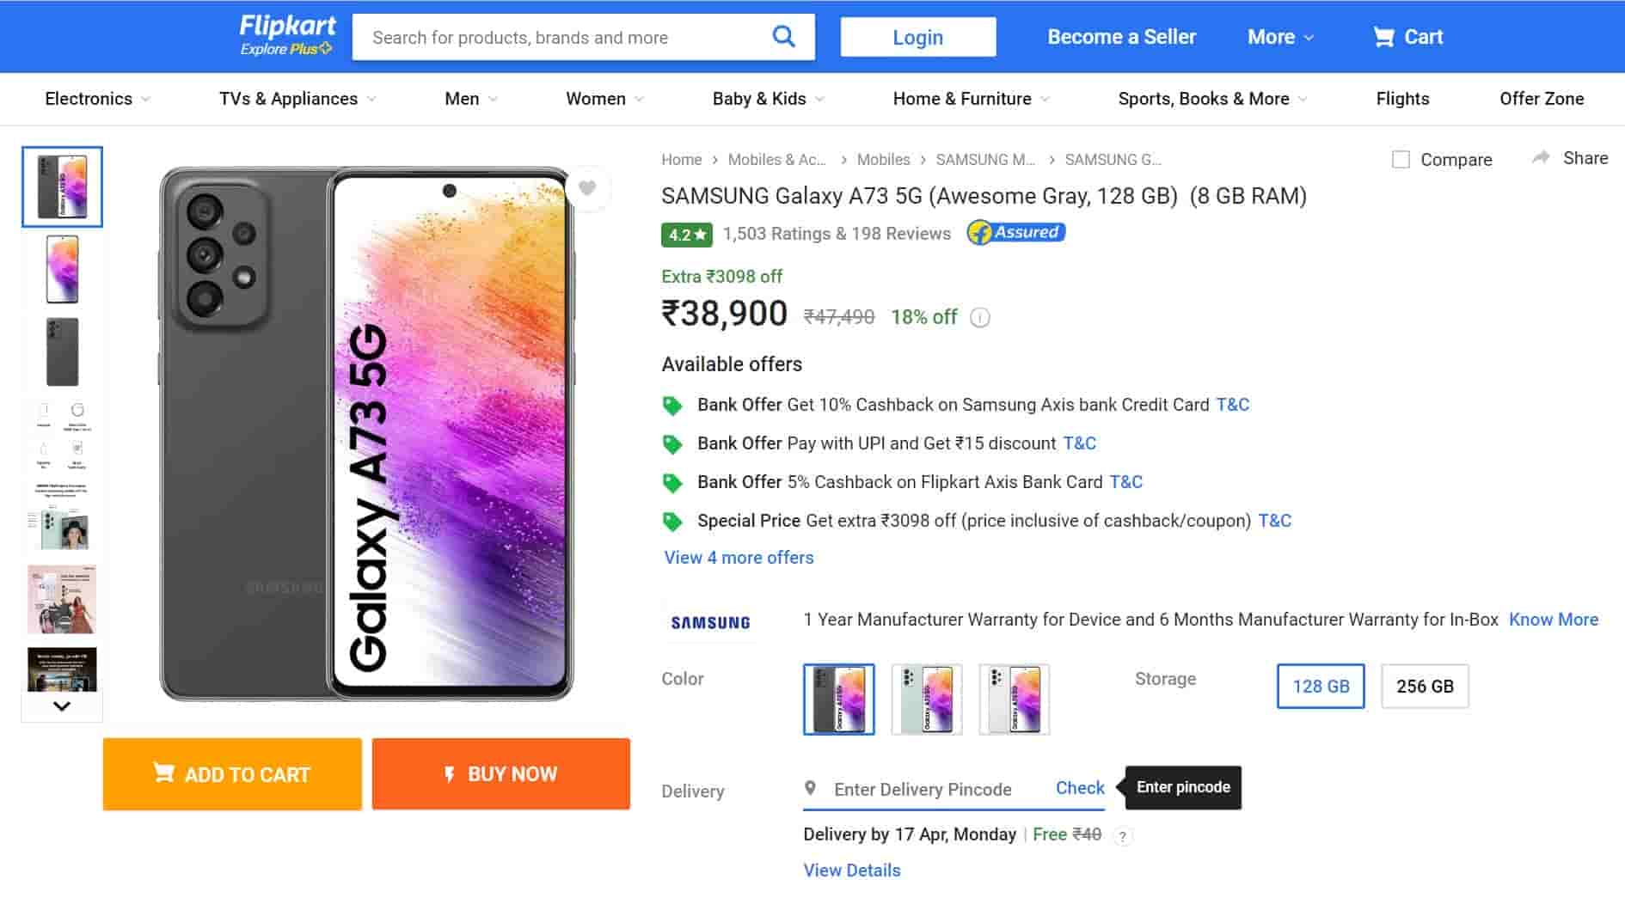This screenshot has height=898, width=1625.
Task: Expand thumbnails with the down arrow
Action: 61,706
